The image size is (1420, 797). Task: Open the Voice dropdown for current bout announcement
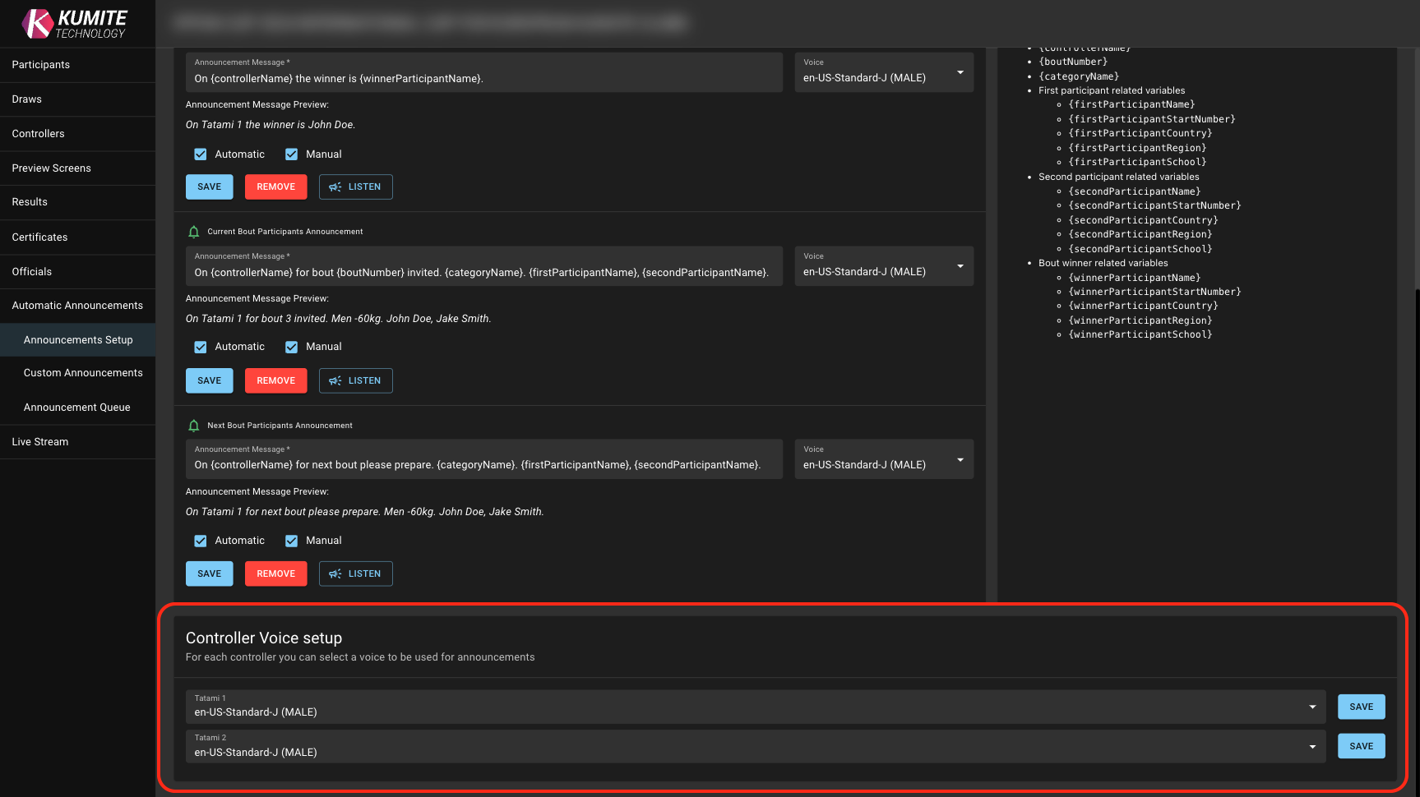pyautogui.click(x=884, y=266)
